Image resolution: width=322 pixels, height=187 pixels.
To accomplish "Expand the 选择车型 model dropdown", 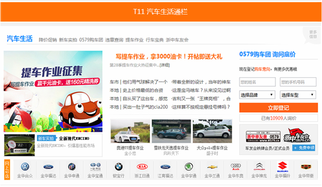I will 298,95.
